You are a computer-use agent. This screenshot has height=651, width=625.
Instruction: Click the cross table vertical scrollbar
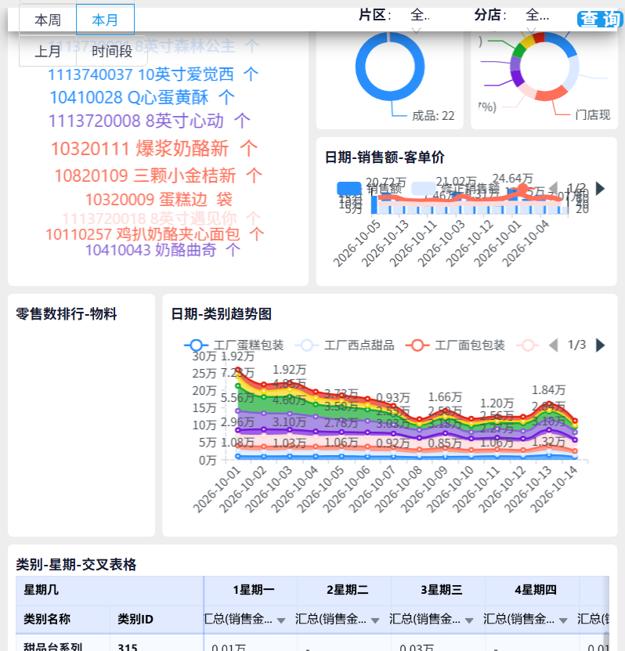(x=606, y=642)
